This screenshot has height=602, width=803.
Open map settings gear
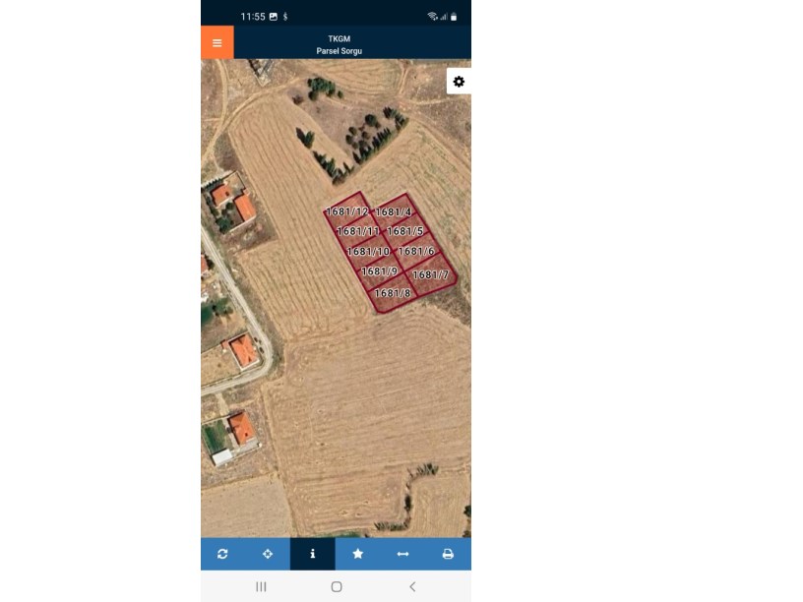(x=459, y=82)
